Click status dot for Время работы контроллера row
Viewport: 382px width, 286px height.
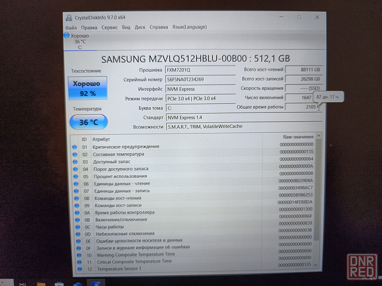point(77,213)
